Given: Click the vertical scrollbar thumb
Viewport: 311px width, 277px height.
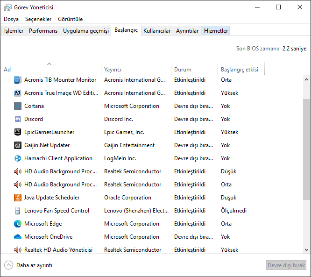Looking at the screenshot, I should click(306, 149).
